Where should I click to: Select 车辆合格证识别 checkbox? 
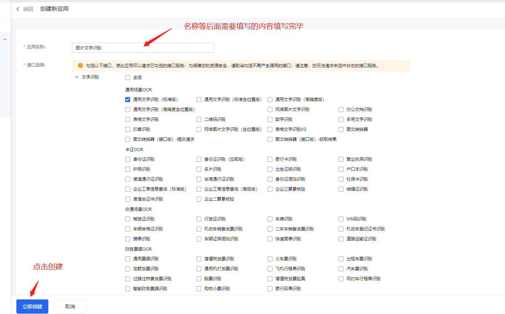tap(128, 229)
